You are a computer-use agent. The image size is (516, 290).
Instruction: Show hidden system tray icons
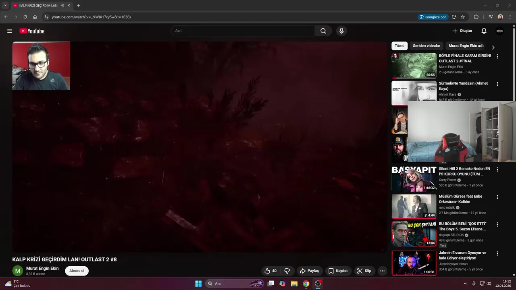465,284
